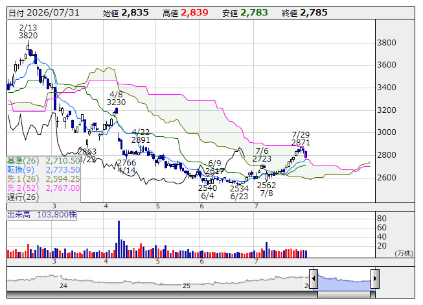Click the 80 volume axis label
Screen dimensions: 423x305
tap(382, 219)
